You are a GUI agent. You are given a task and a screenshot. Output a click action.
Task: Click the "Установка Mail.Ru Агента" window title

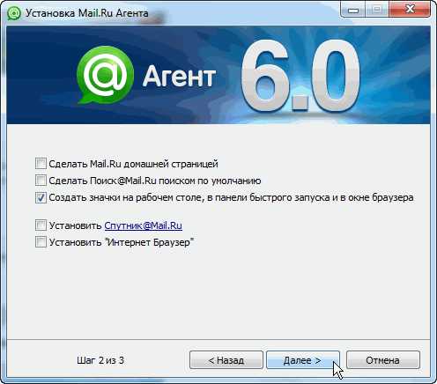pyautogui.click(x=87, y=13)
